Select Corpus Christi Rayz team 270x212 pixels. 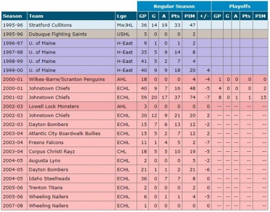52,151
